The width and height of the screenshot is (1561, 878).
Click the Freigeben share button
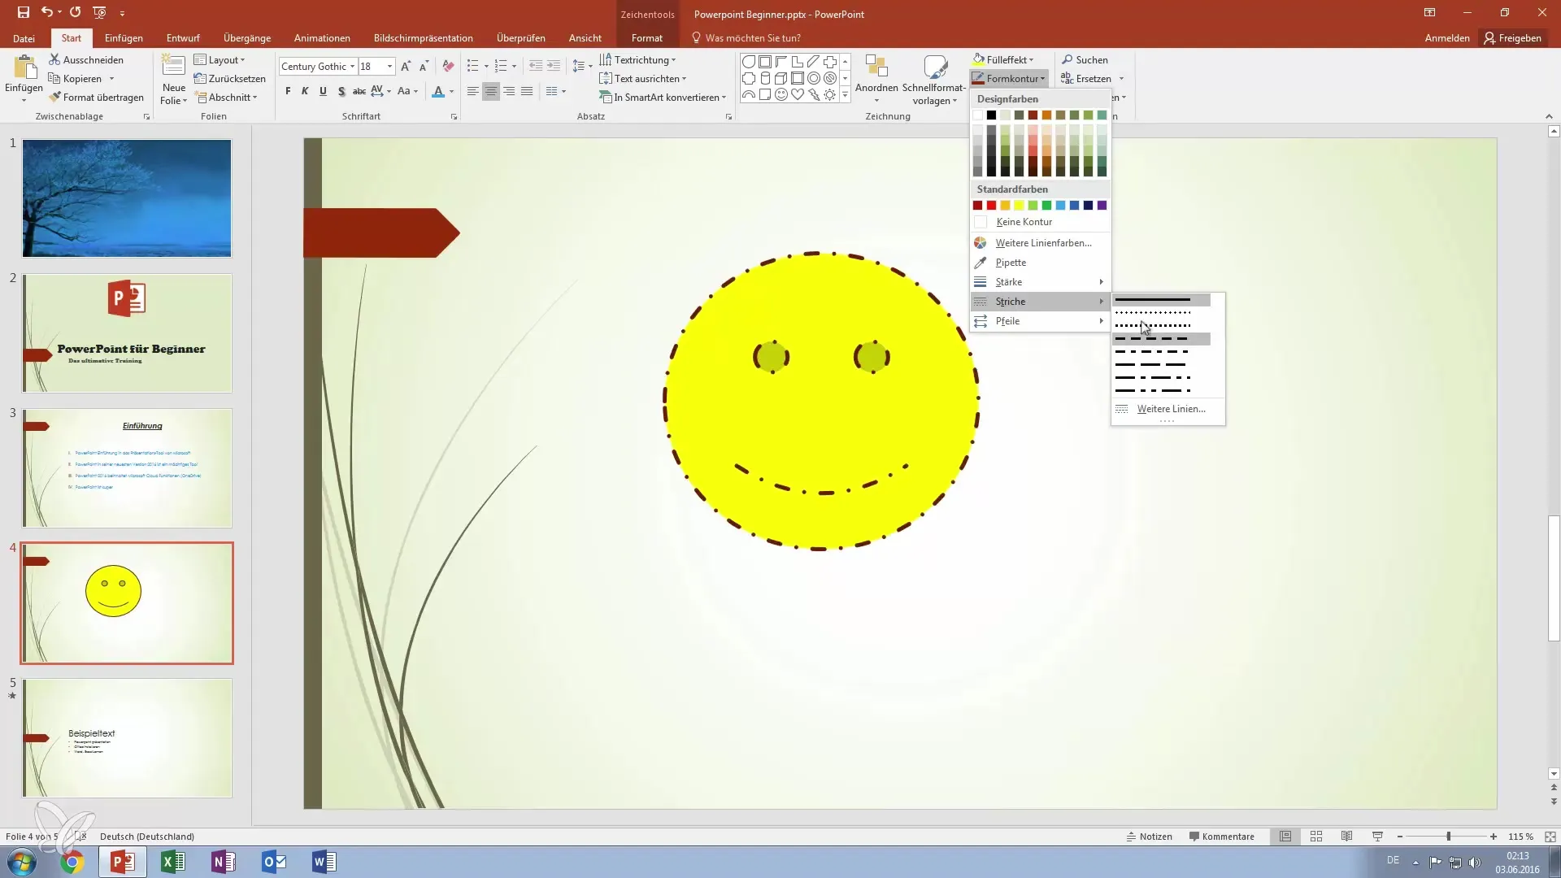pyautogui.click(x=1513, y=37)
